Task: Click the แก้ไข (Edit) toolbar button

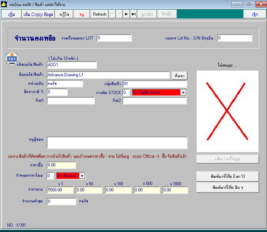Action: coord(64,14)
